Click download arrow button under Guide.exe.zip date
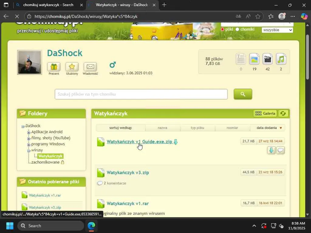311x233 pixels. 271,150
